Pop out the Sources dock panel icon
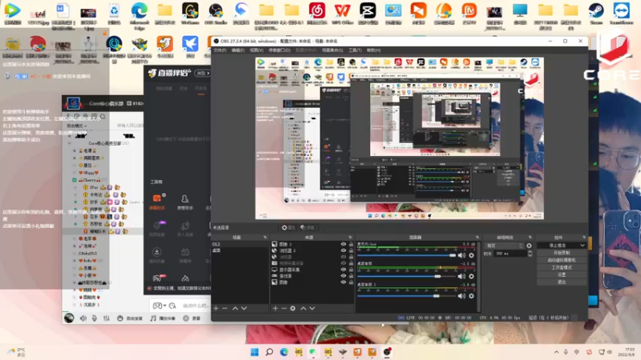Screen dimensions: 641x360 click(x=350, y=237)
